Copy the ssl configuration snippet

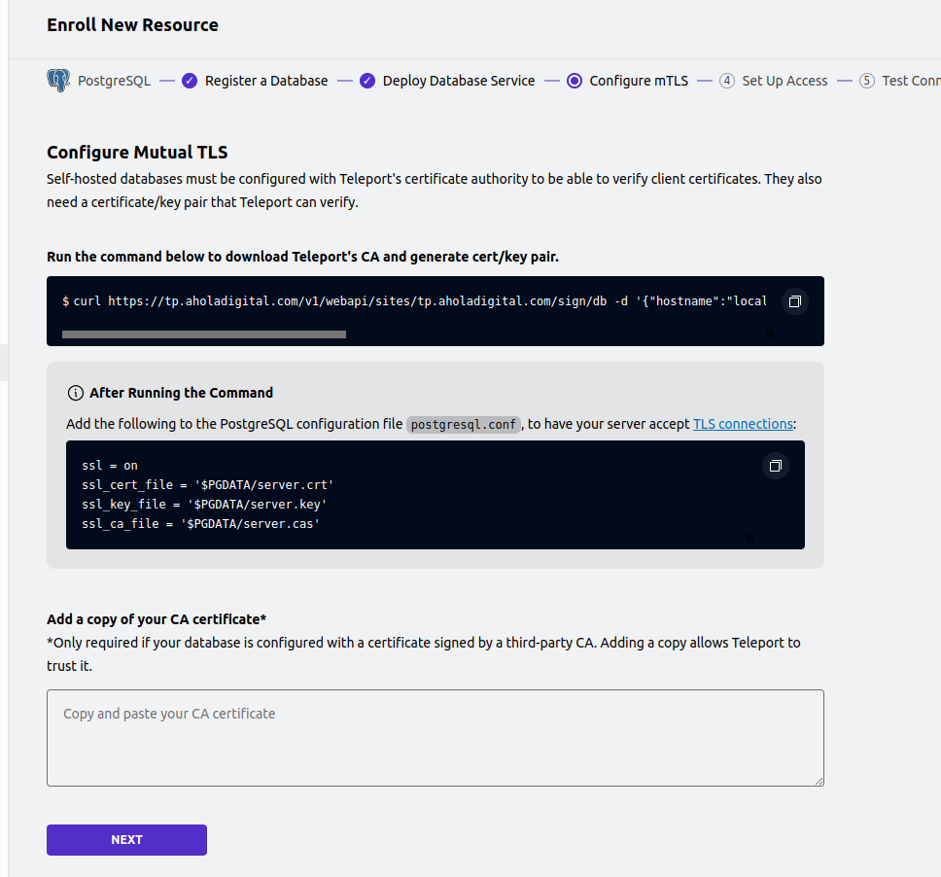[x=776, y=466]
